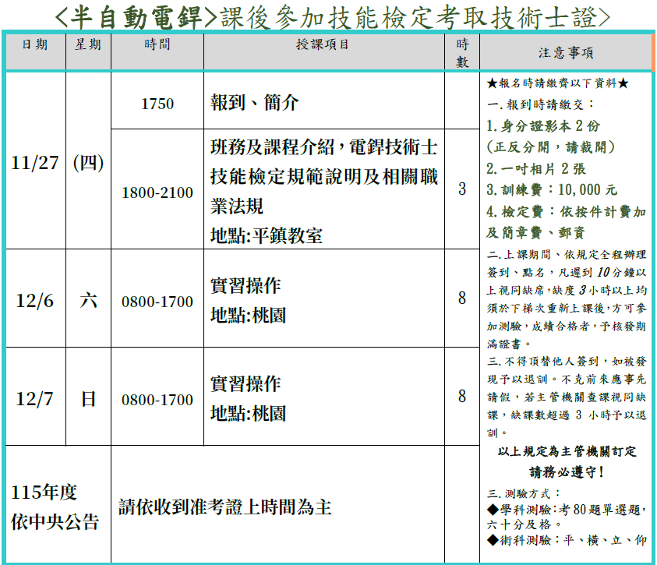657x565 pixels.
Task: Click the 12/6 date cell
Action: tap(35, 301)
